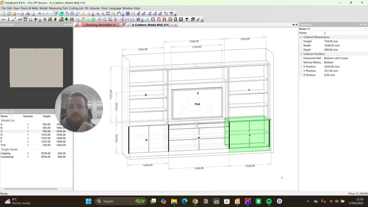
Task: Click the Rotate 180 degrees icon
Action: [110, 19]
